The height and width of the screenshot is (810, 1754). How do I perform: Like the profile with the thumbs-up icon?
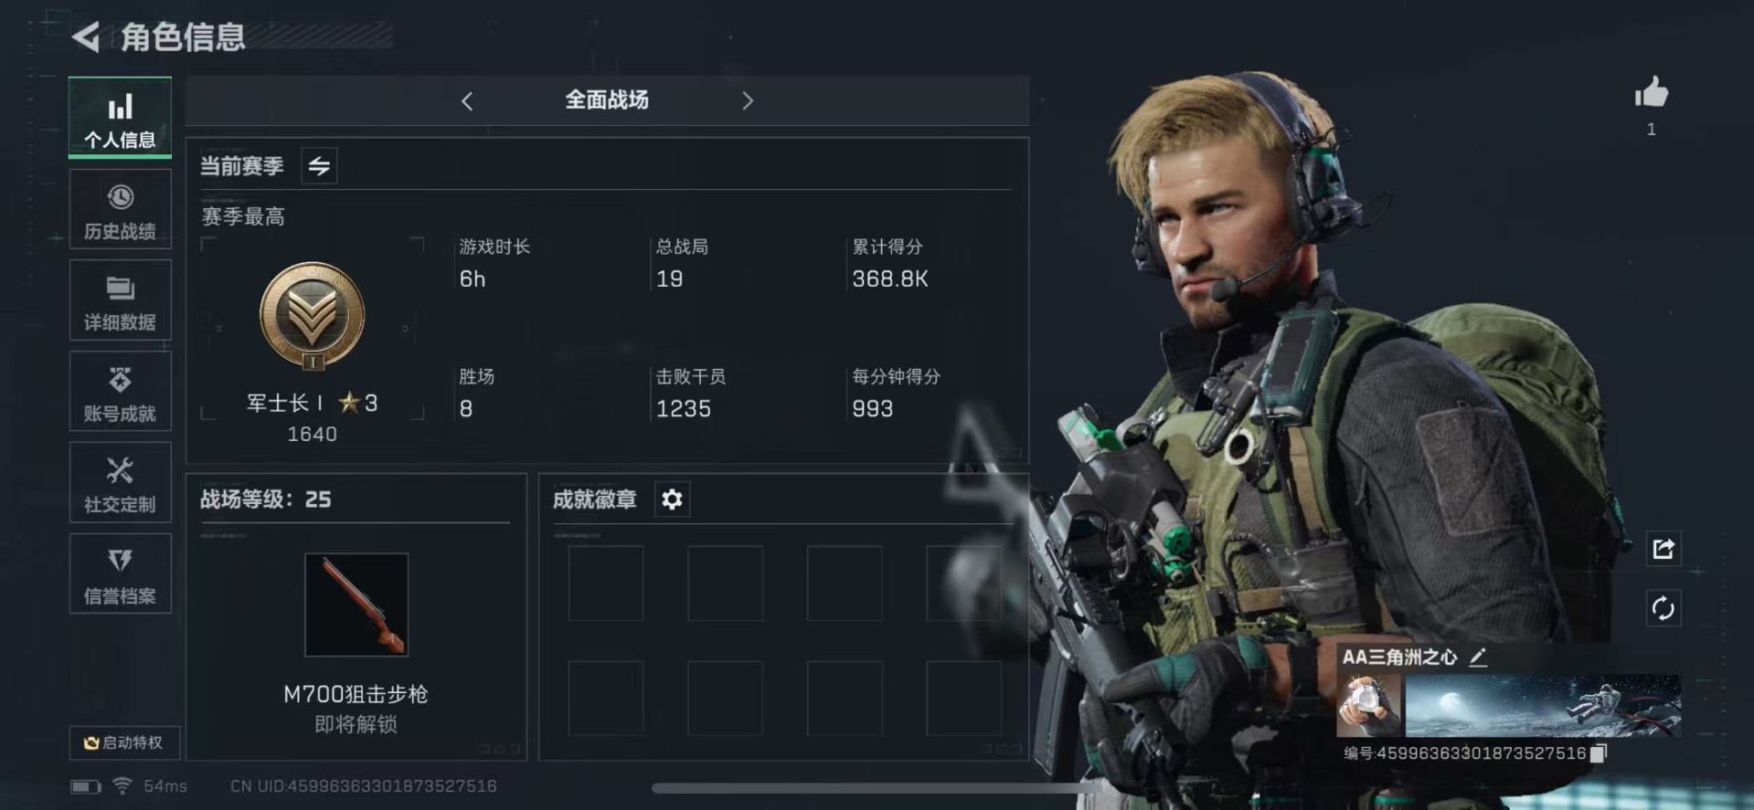(1652, 92)
